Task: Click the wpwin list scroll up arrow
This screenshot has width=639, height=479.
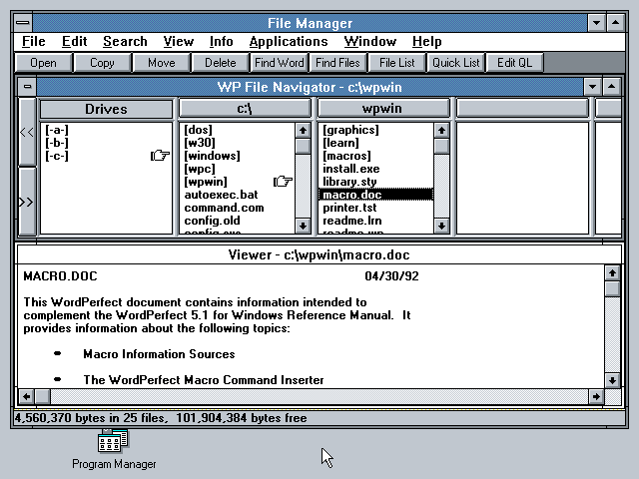Action: point(441,131)
